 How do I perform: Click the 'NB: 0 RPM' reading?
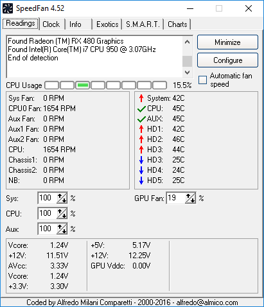36,180
